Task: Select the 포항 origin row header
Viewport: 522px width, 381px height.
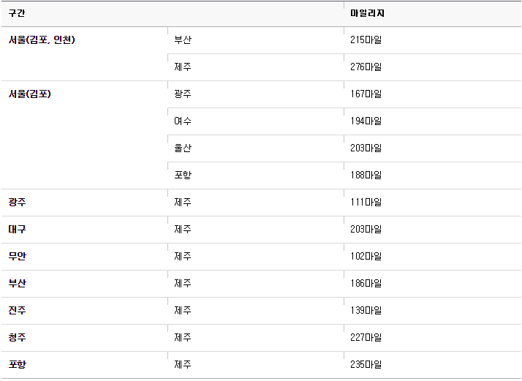Action: click(17, 364)
